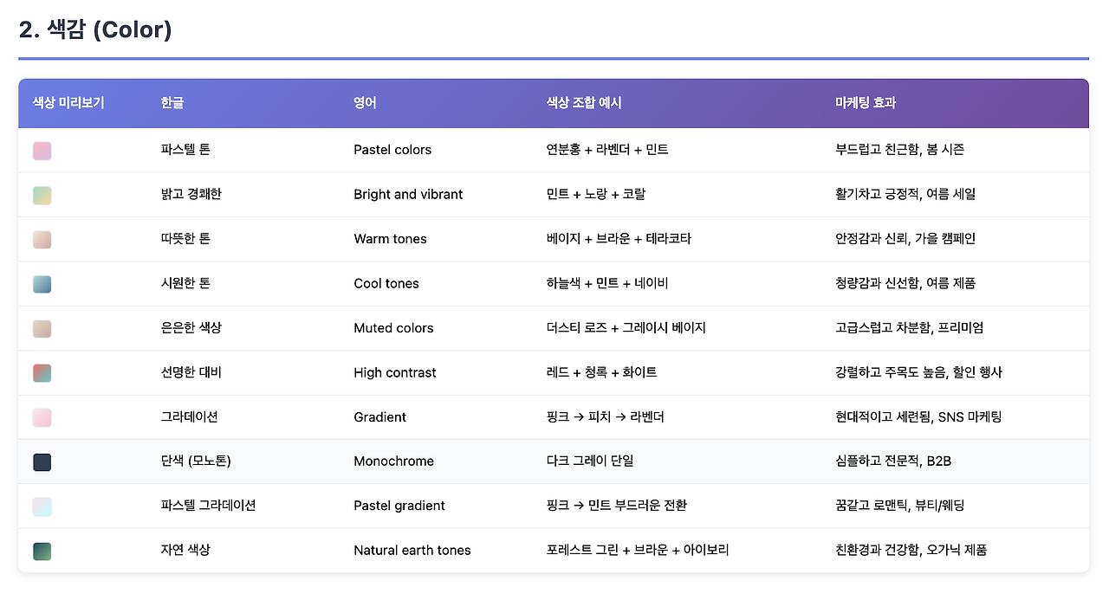
Task: Click the 마케팅 효과 column header
Action: 866,103
